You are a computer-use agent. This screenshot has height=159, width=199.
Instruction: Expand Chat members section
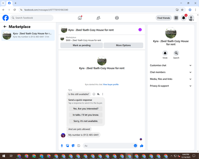tap(171, 72)
